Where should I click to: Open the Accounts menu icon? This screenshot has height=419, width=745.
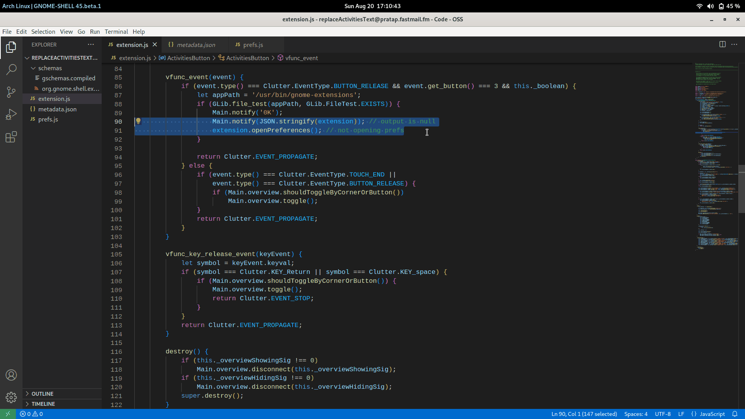click(x=11, y=375)
